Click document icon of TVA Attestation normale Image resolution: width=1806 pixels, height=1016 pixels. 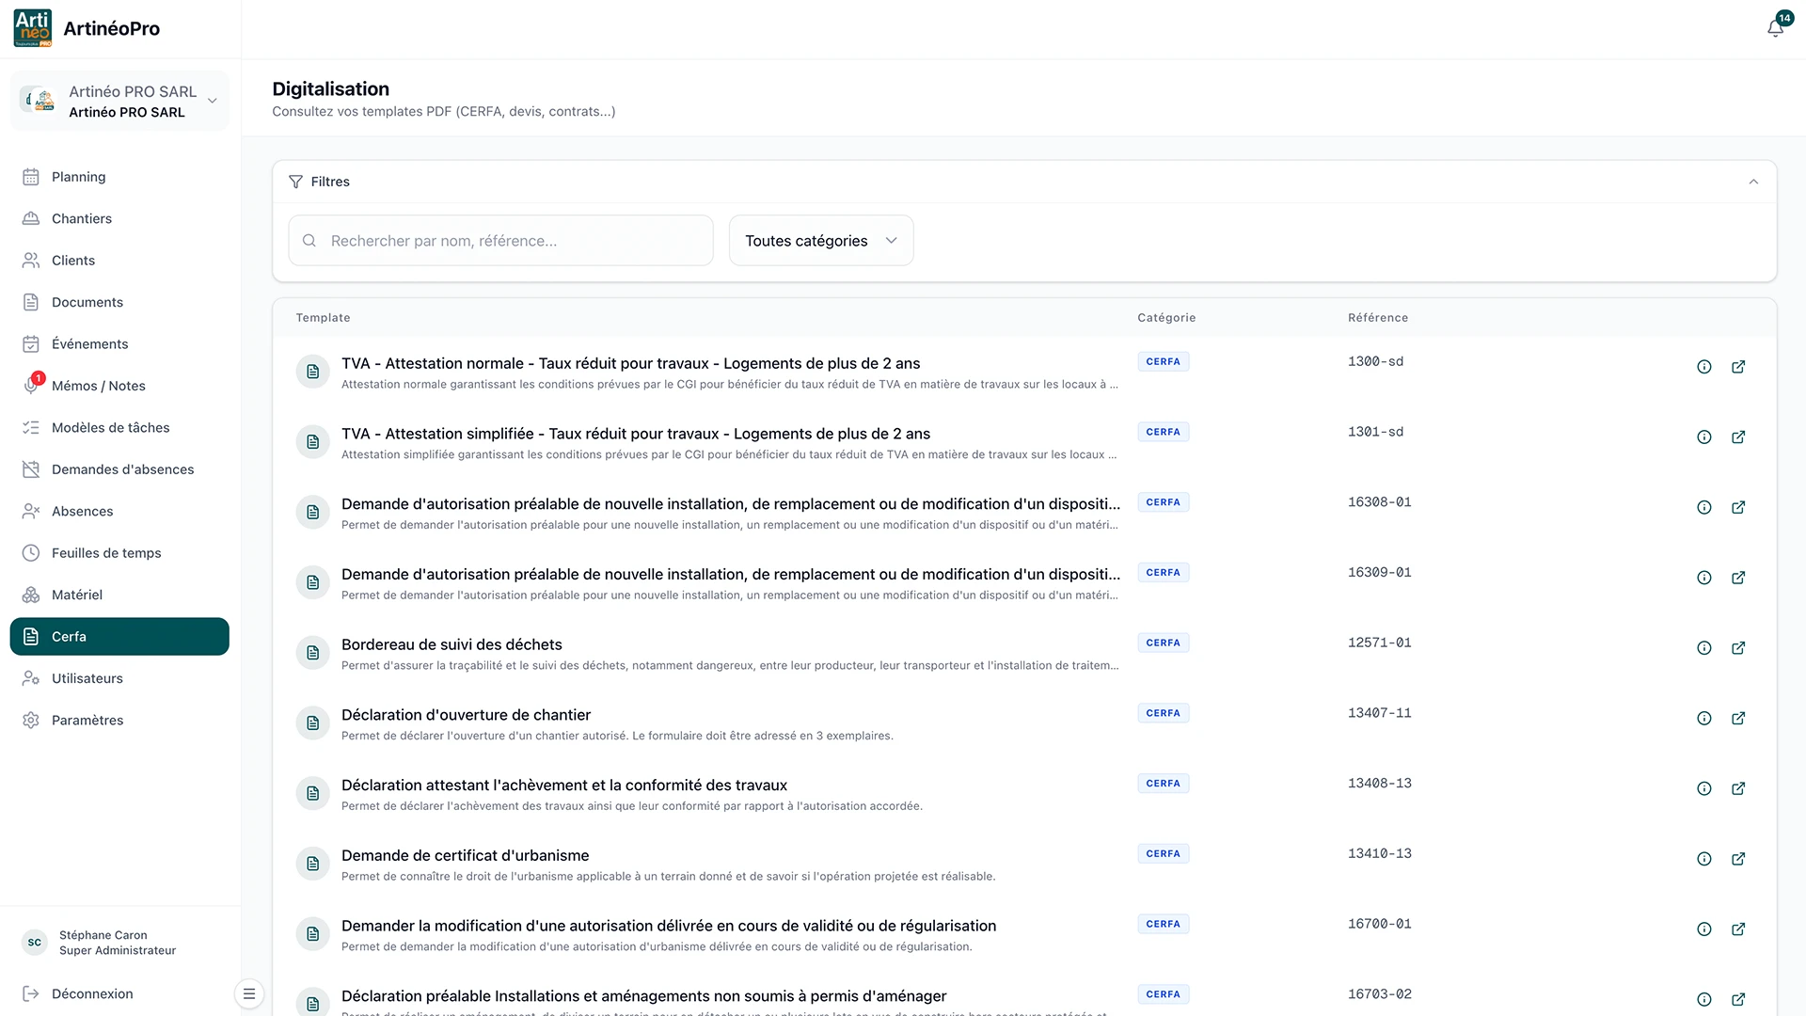pos(312,373)
